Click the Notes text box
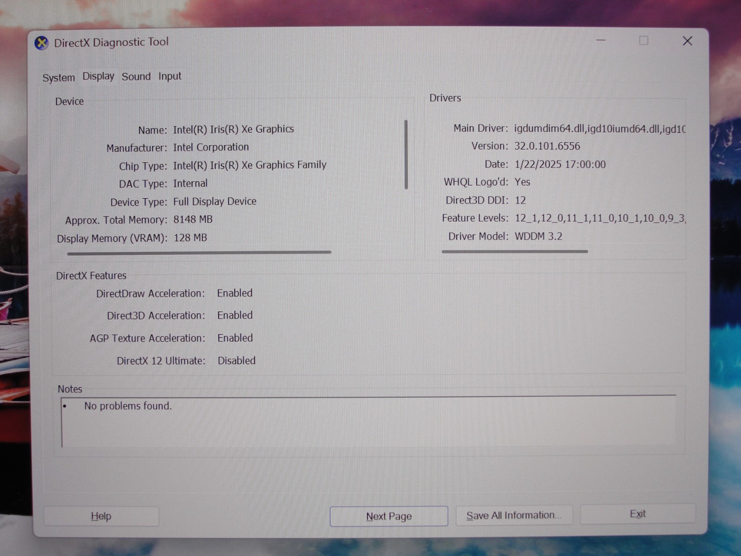The image size is (741, 556). (368, 422)
